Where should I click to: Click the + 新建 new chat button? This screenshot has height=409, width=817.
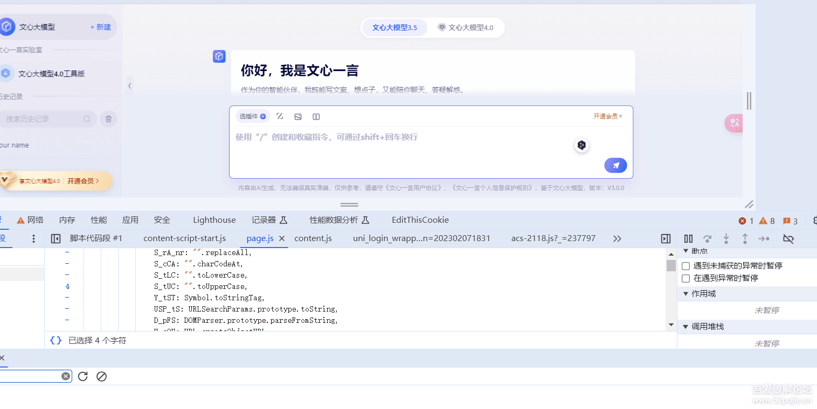pyautogui.click(x=100, y=27)
